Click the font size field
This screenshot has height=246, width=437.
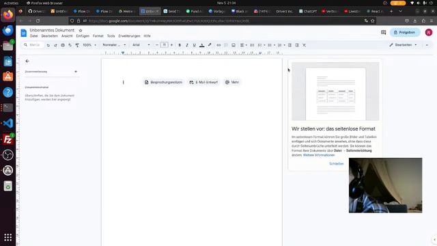click(165, 45)
